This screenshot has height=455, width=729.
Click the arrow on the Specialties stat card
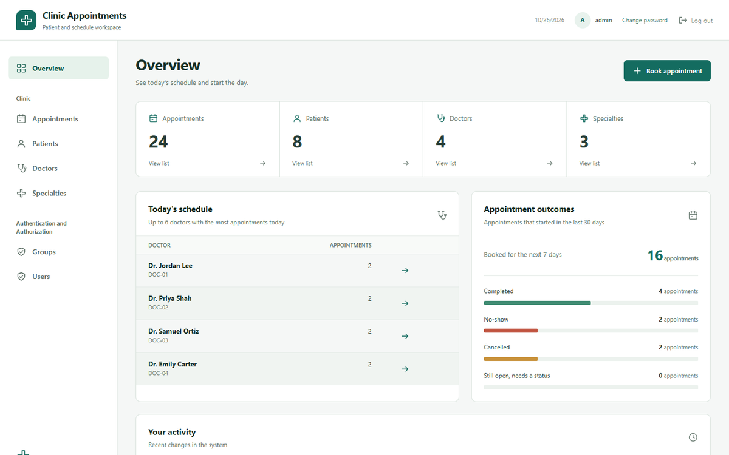tap(693, 163)
